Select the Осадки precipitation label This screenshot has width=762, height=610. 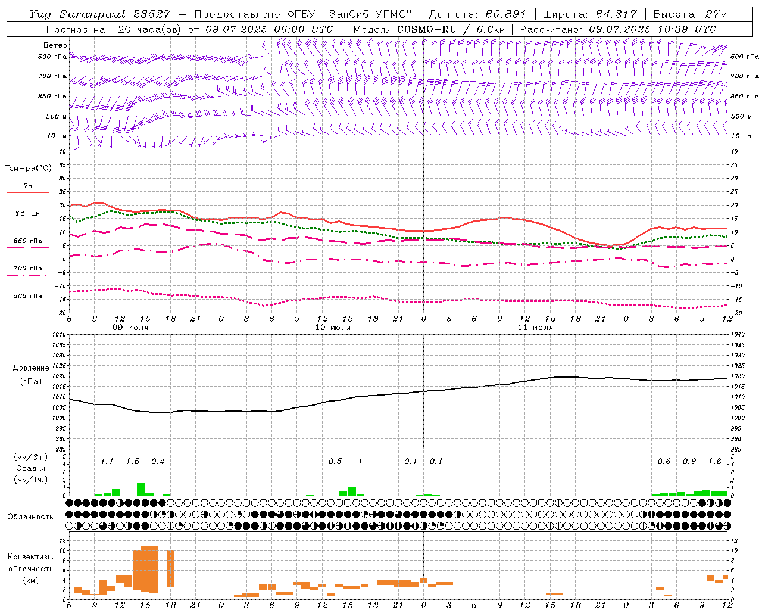coord(31,468)
